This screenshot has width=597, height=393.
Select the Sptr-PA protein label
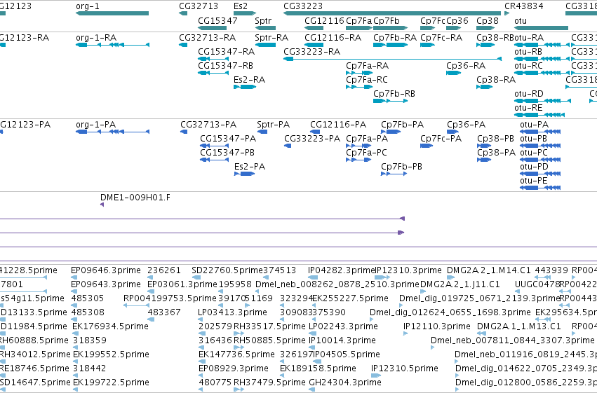pos(274,125)
